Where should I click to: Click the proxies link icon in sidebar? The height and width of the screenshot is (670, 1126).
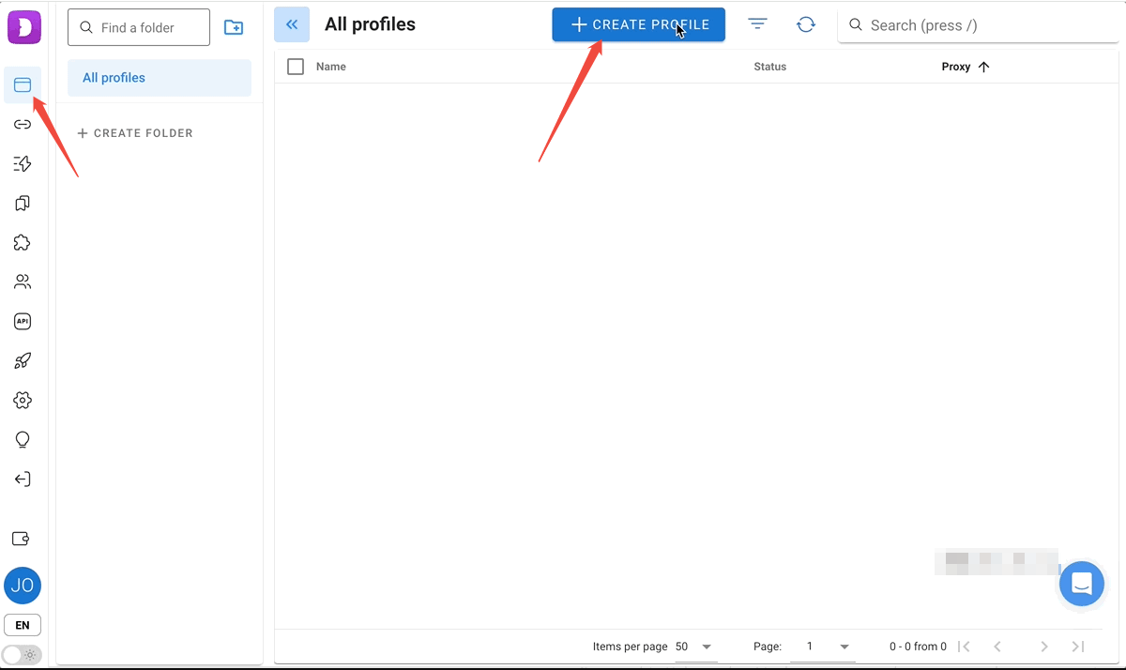23,125
